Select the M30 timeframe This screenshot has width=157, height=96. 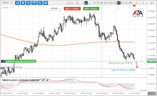point(111,3)
